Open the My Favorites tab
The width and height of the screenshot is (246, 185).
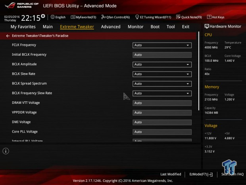23,27
